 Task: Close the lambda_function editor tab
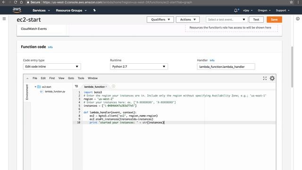[106, 86]
